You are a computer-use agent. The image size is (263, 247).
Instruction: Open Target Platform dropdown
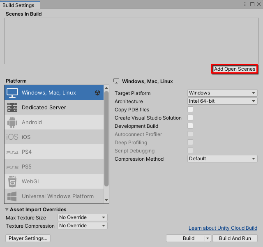tap(222, 93)
